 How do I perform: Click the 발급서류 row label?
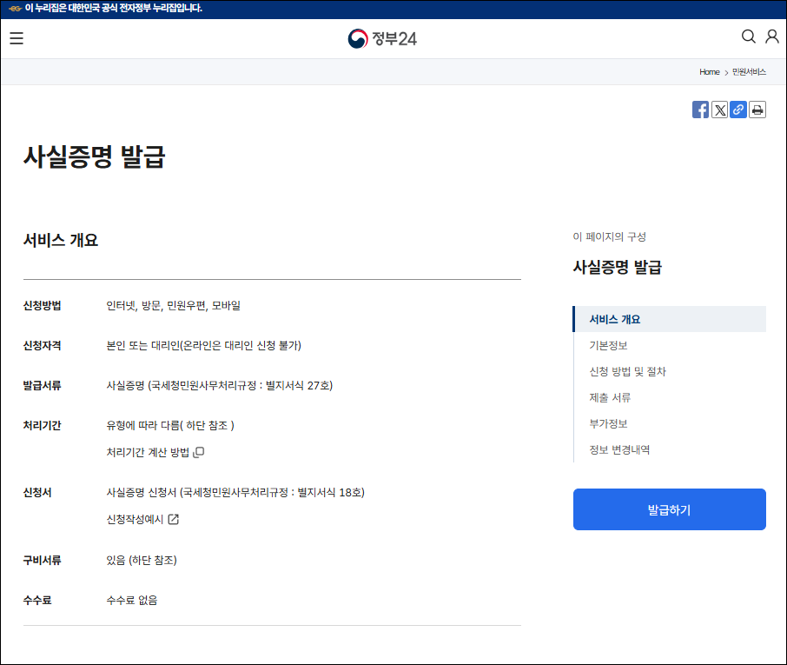pos(43,386)
